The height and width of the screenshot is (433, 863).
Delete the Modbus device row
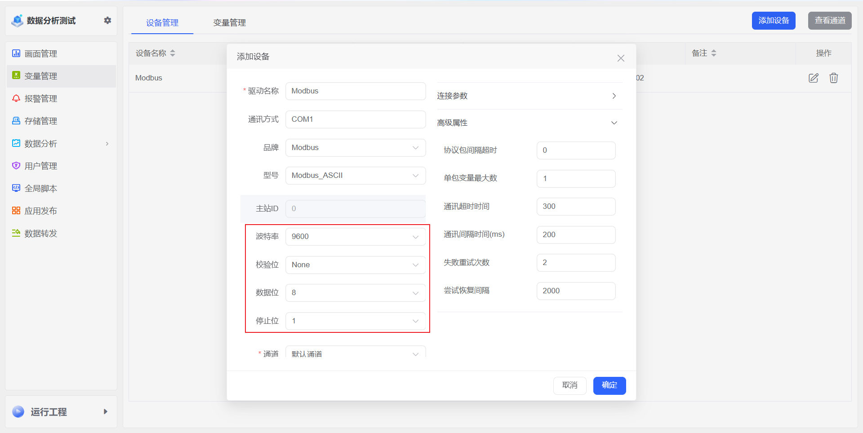click(x=834, y=78)
